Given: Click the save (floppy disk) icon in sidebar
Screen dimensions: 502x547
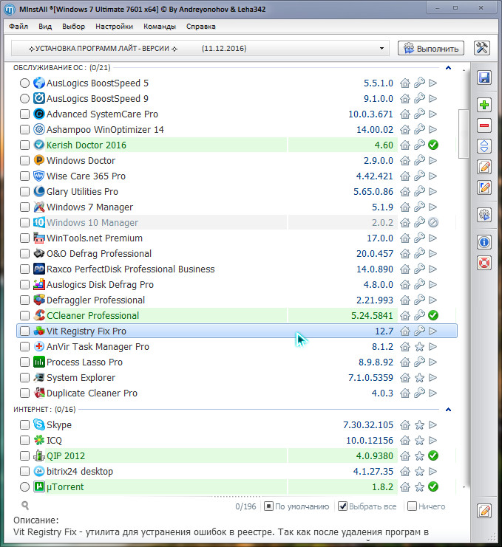Looking at the screenshot, I should point(484,78).
